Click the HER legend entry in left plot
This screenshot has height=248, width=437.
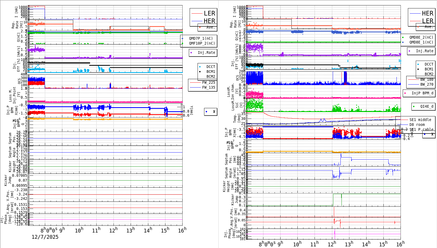210,21
